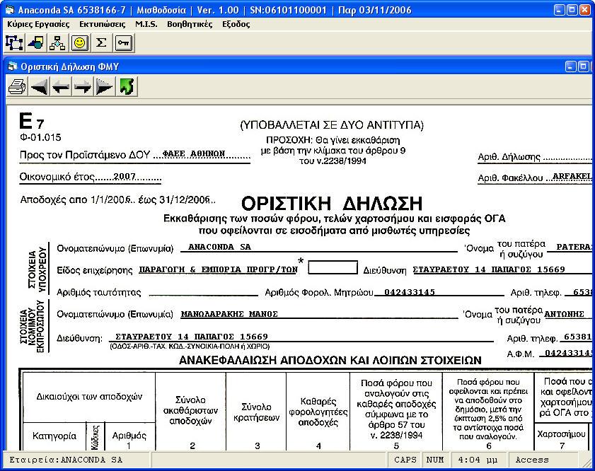Go to first page with the solid left arrow

40,87
